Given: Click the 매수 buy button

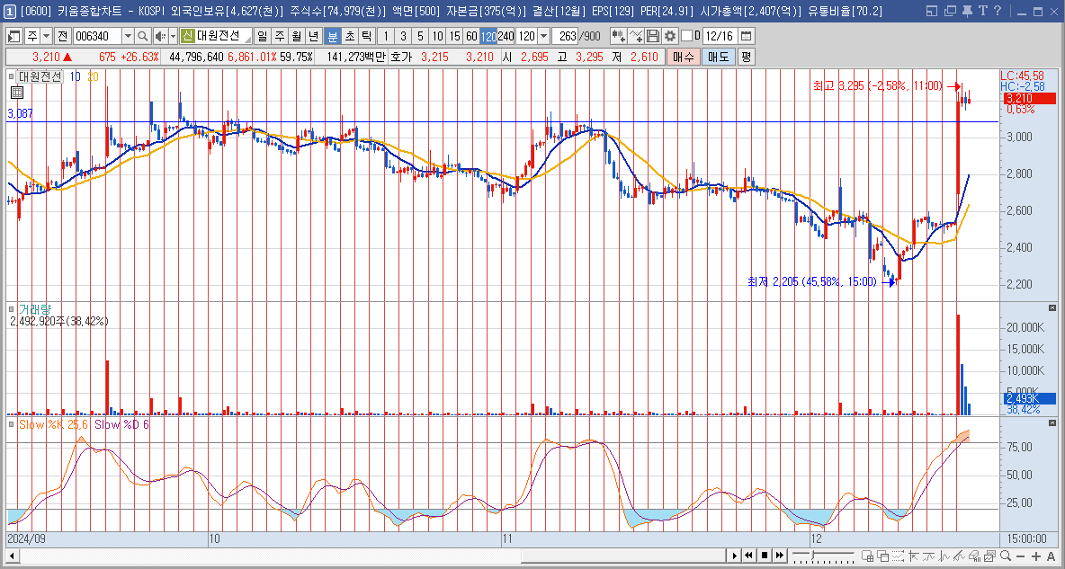Looking at the screenshot, I should coord(683,57).
